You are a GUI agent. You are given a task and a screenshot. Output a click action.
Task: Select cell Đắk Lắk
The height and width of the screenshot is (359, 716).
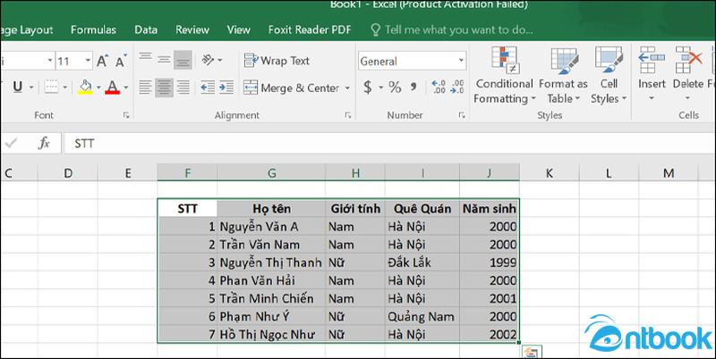pos(422,263)
